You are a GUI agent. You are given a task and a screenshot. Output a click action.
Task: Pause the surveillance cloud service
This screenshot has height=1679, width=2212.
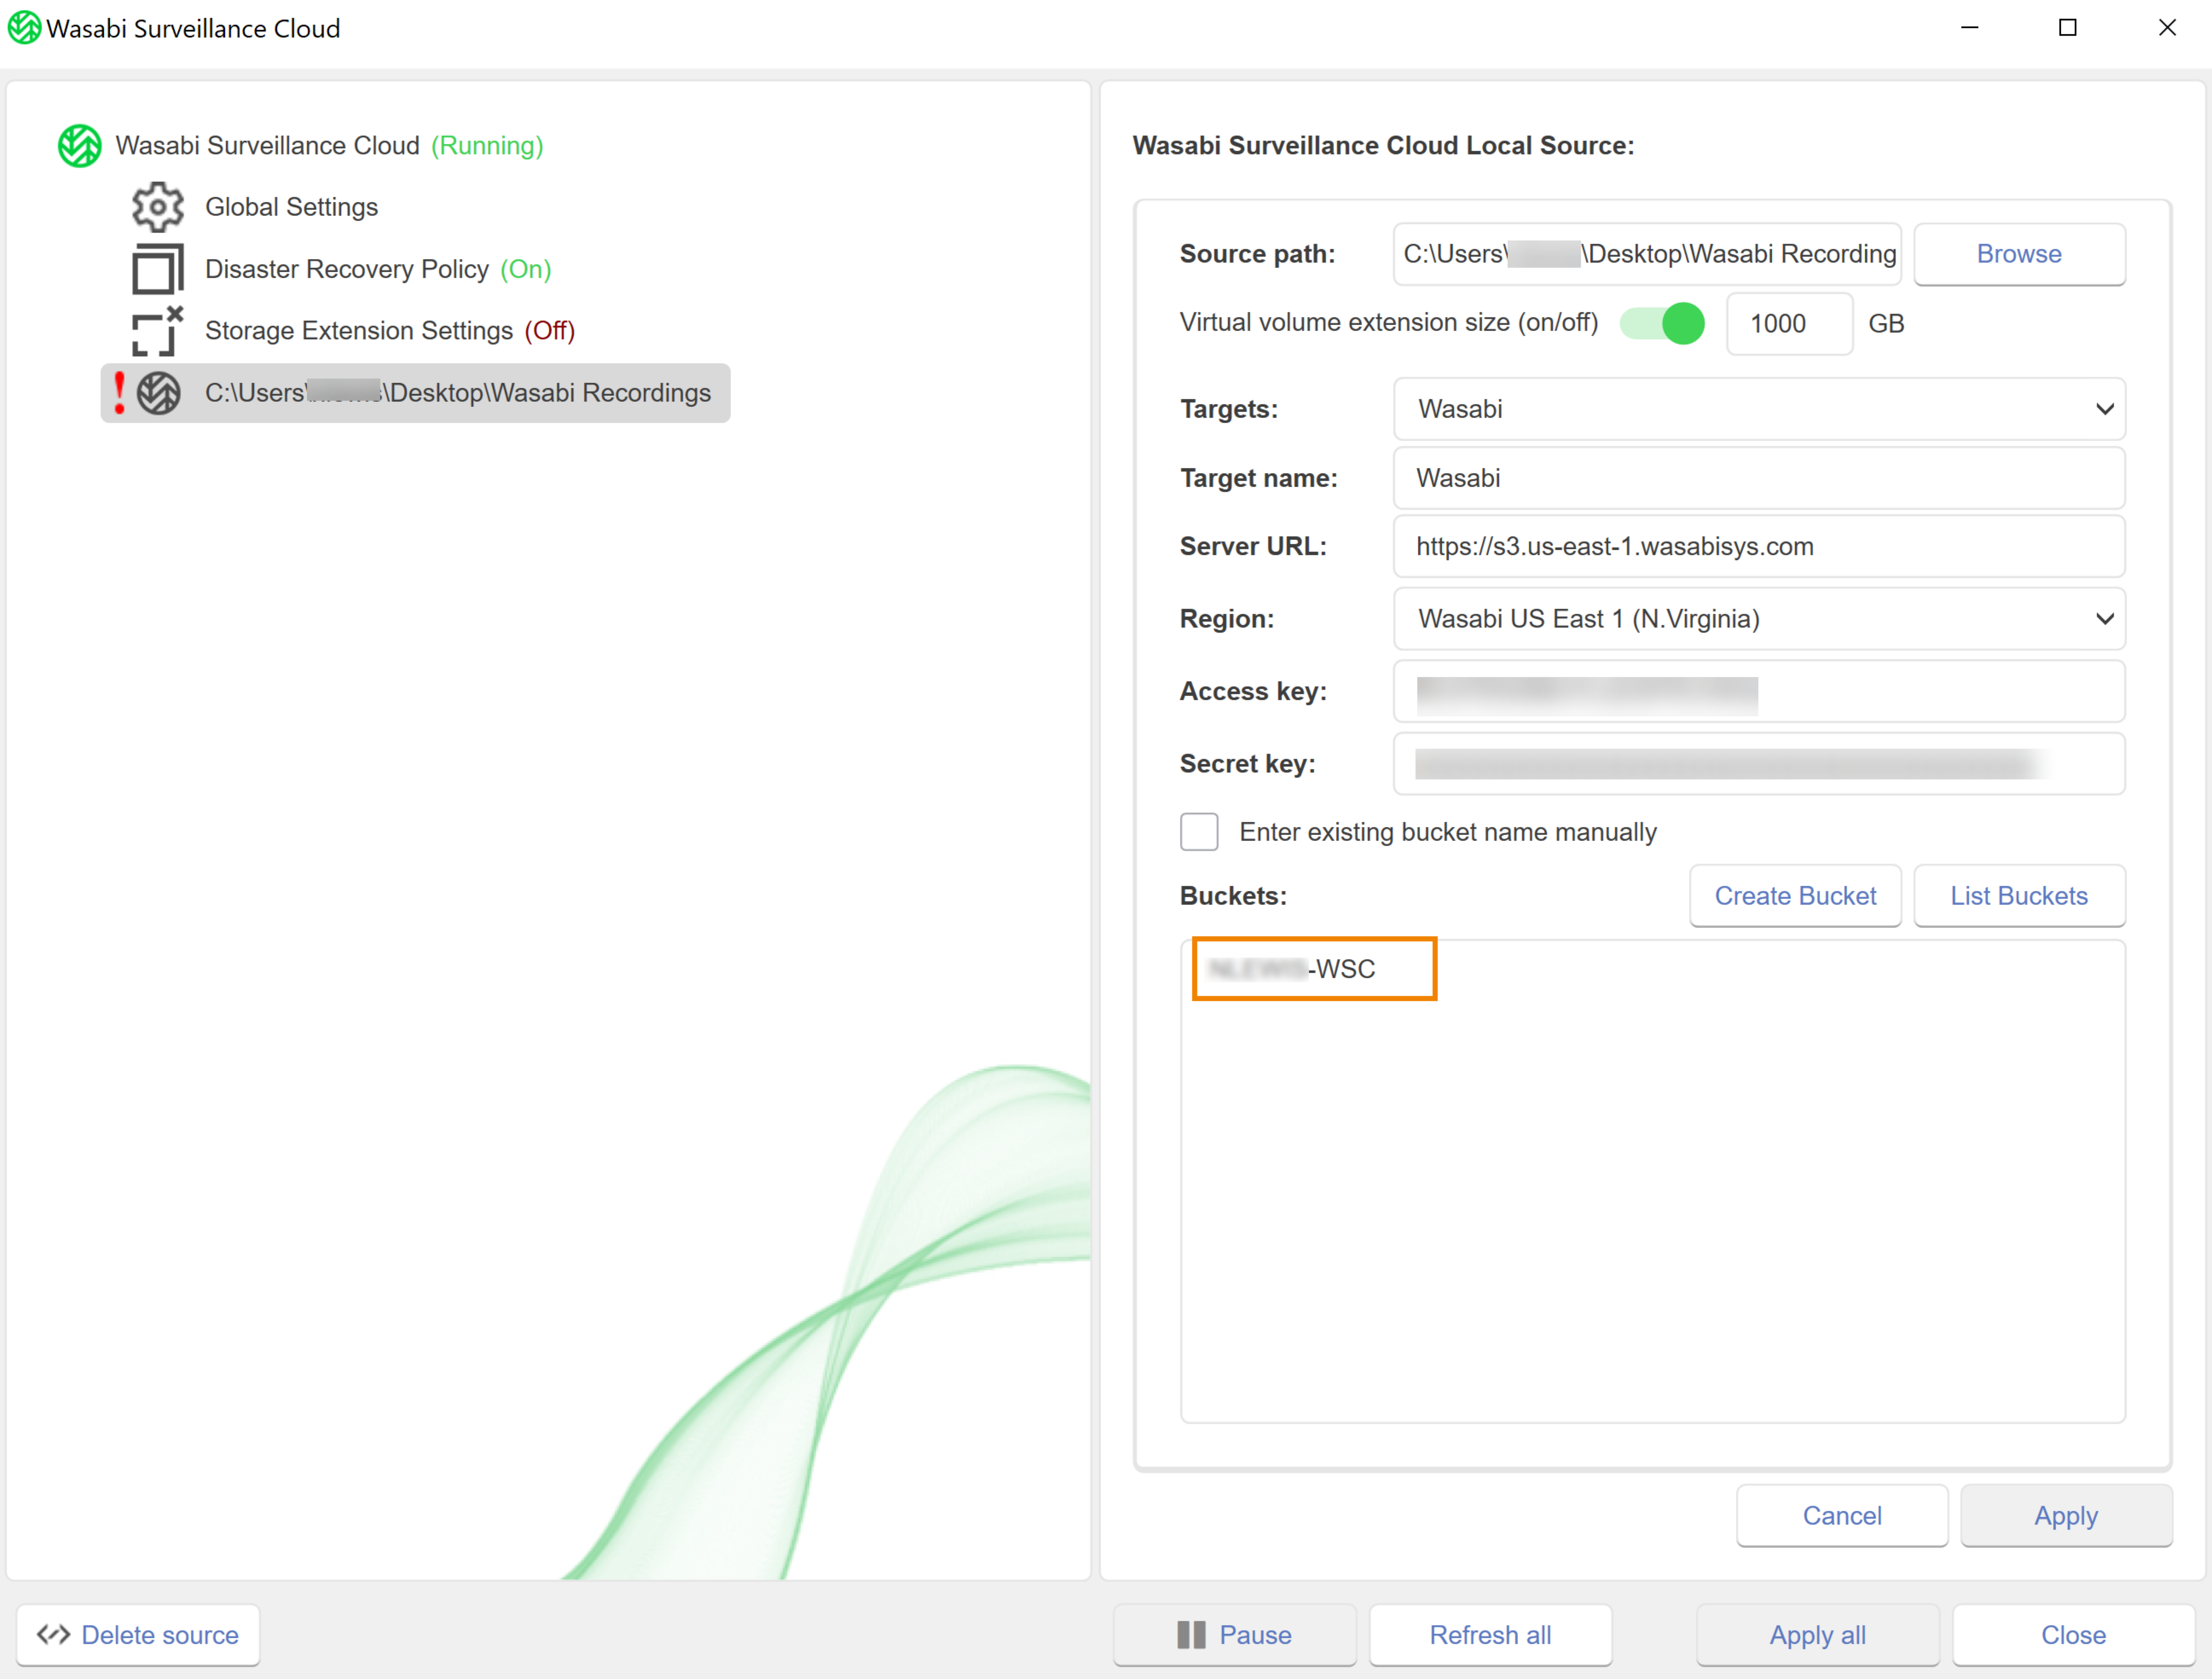[x=1235, y=1635]
